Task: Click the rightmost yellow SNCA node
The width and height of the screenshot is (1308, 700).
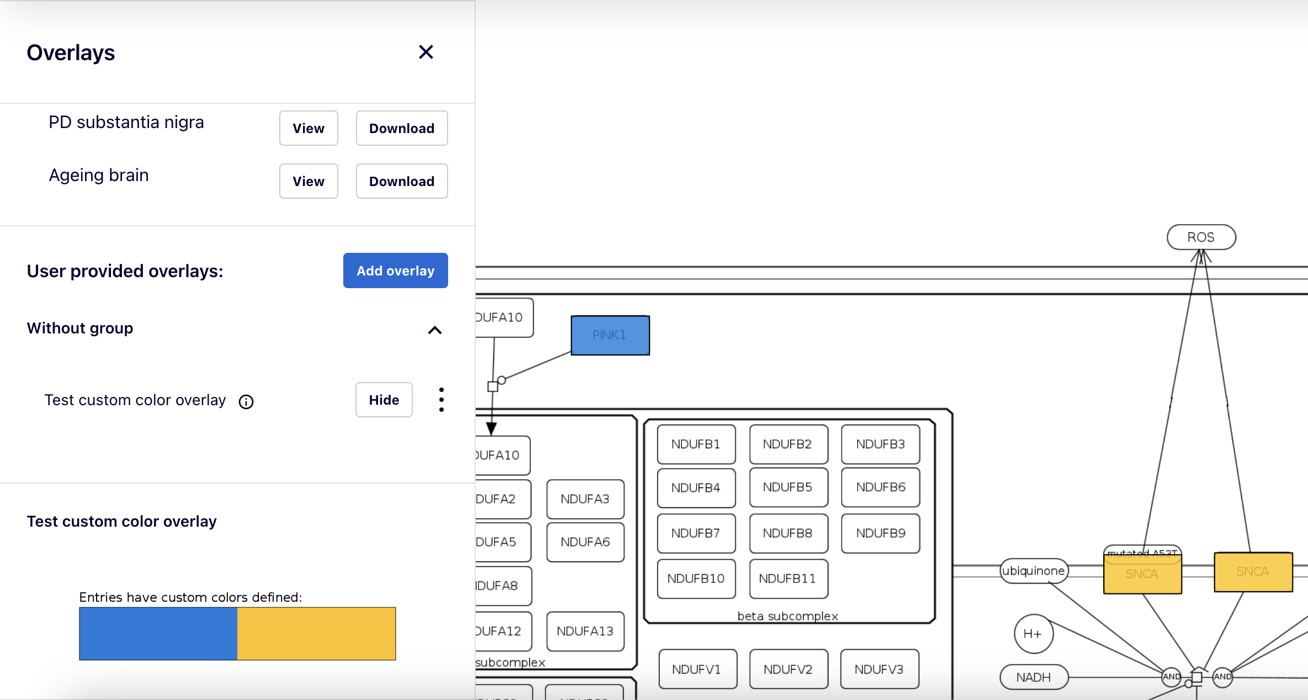Action: pyautogui.click(x=1253, y=572)
